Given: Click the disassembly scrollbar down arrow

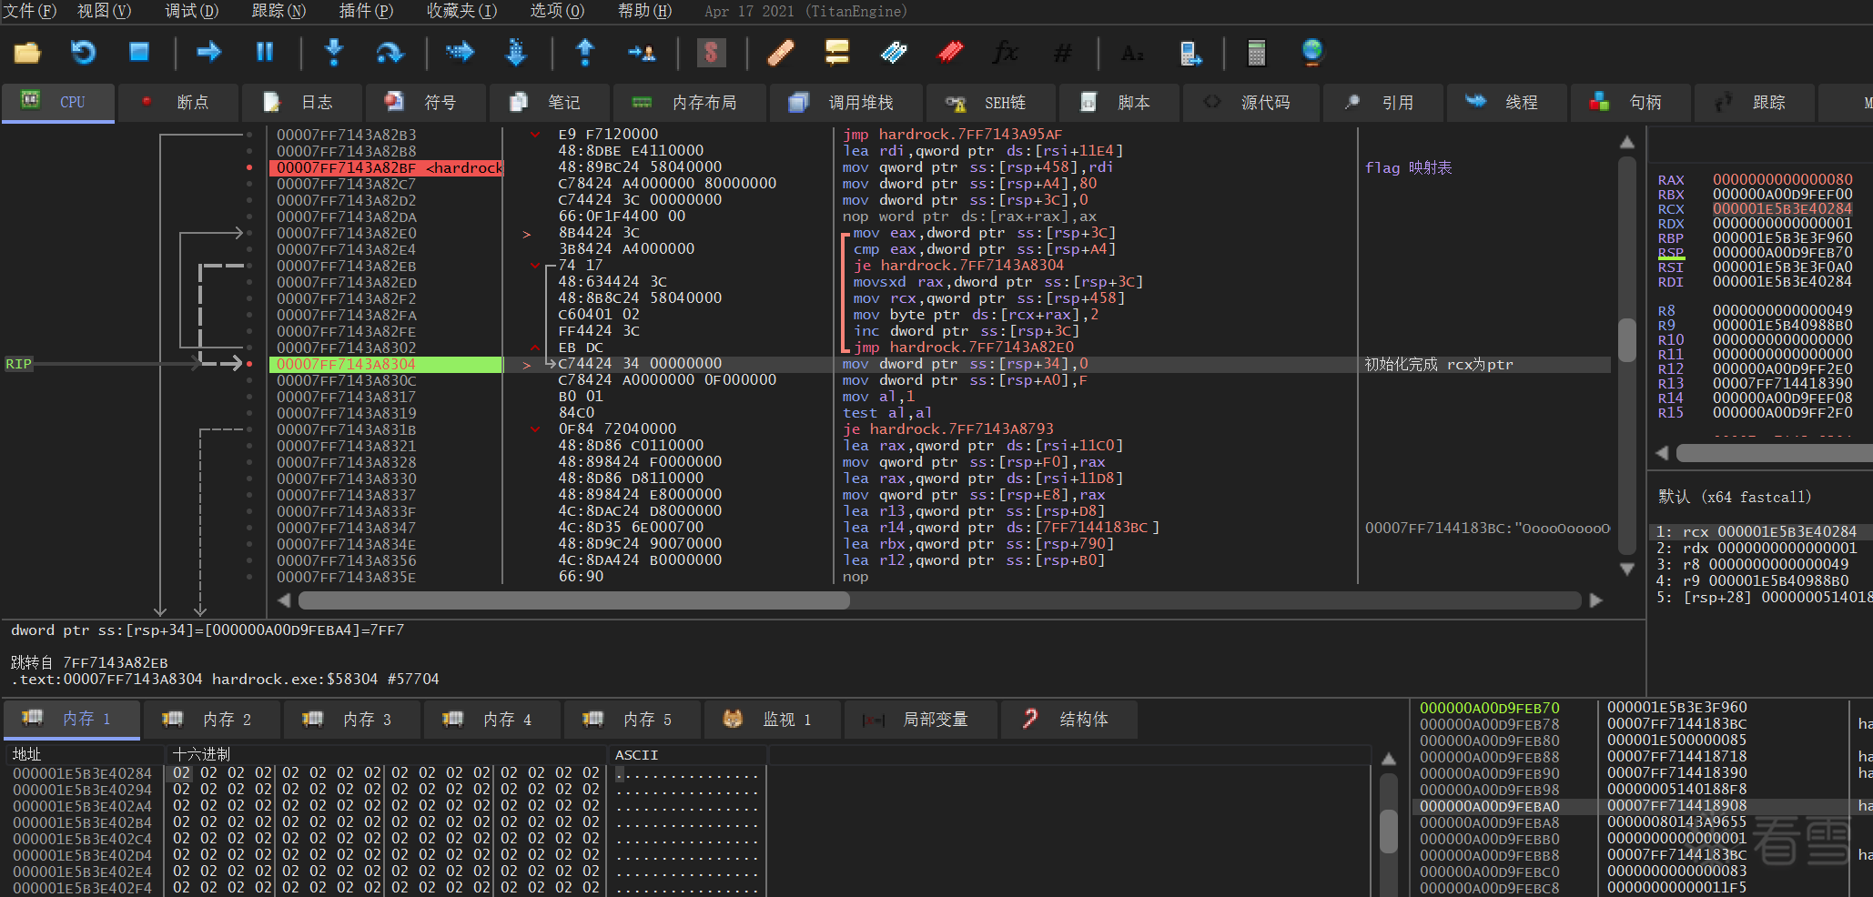Looking at the screenshot, I should [1627, 569].
